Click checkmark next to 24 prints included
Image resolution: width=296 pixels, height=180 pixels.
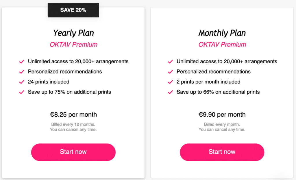(21, 82)
